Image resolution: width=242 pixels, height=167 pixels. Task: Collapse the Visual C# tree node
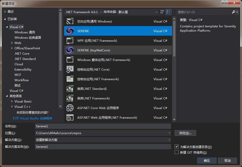click(x=7, y=27)
